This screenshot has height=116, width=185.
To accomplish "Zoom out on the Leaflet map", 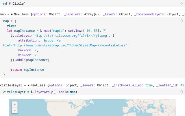I will click(x=14, y=110).
